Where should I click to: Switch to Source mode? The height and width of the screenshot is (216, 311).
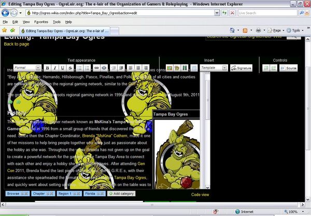(x=289, y=68)
